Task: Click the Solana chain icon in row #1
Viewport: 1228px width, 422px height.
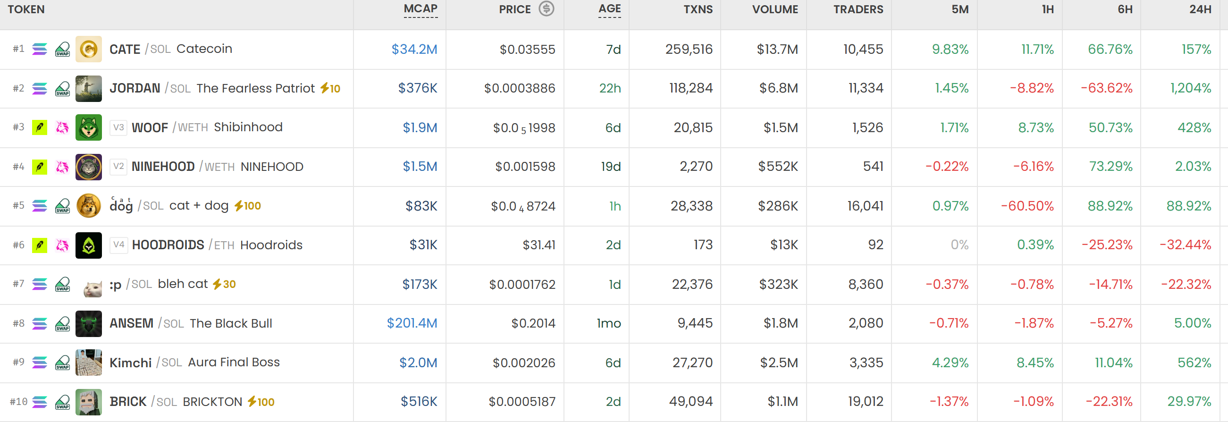Action: 40,49
